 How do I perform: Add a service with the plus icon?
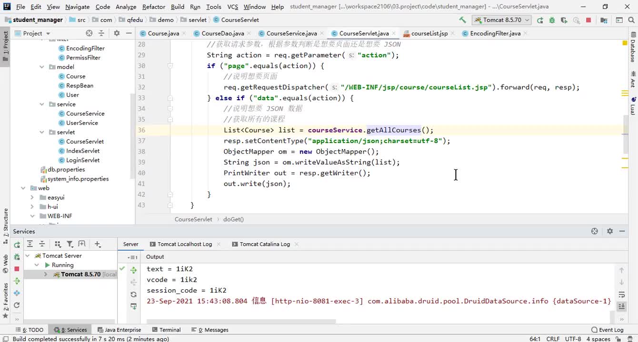click(98, 244)
